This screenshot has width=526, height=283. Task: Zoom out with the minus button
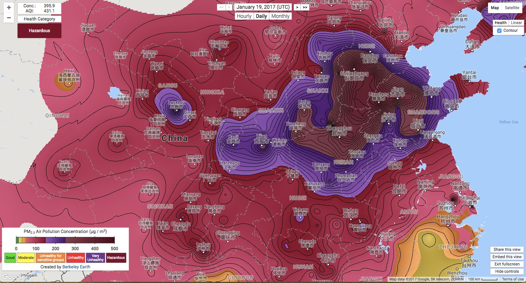coord(9,17)
